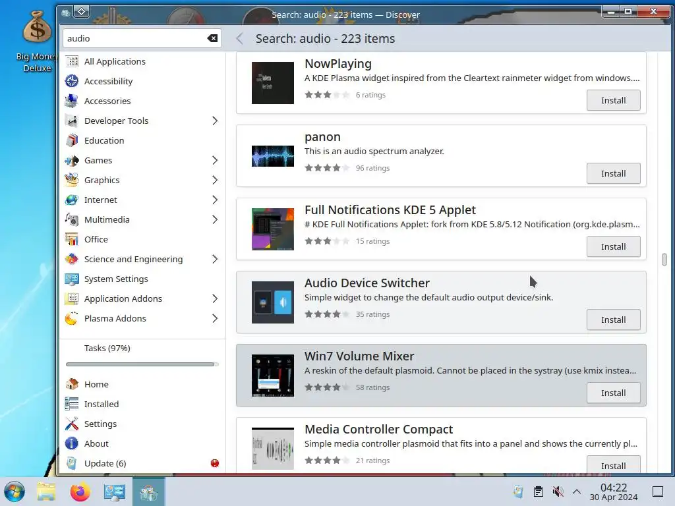Open the Update (6) icon

[x=72, y=463]
